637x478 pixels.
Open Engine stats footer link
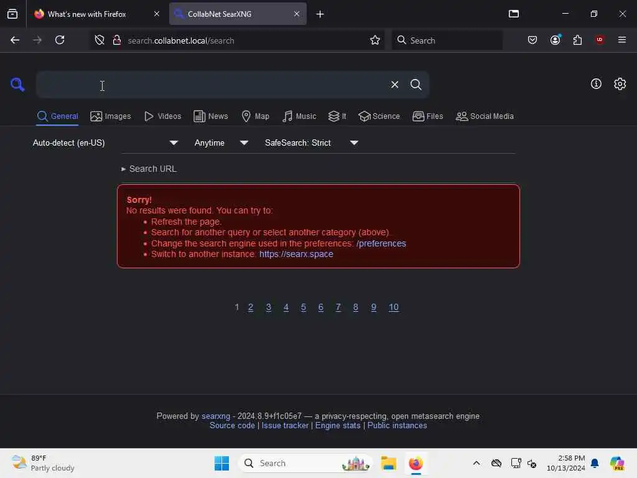[338, 426]
